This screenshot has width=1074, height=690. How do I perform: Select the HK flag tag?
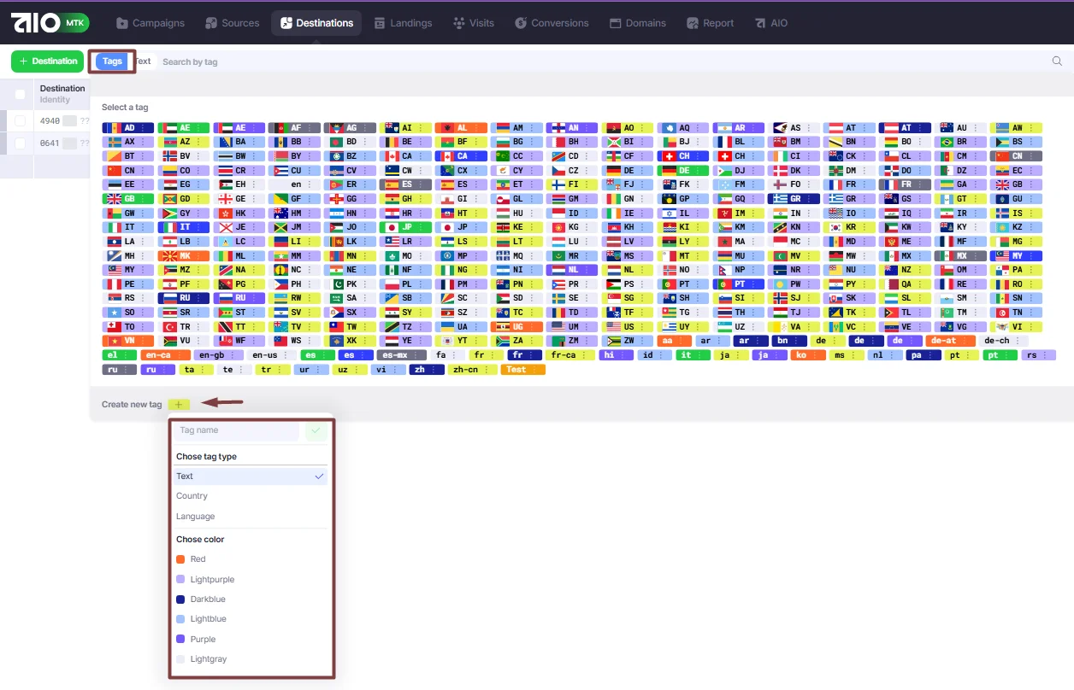click(x=239, y=213)
